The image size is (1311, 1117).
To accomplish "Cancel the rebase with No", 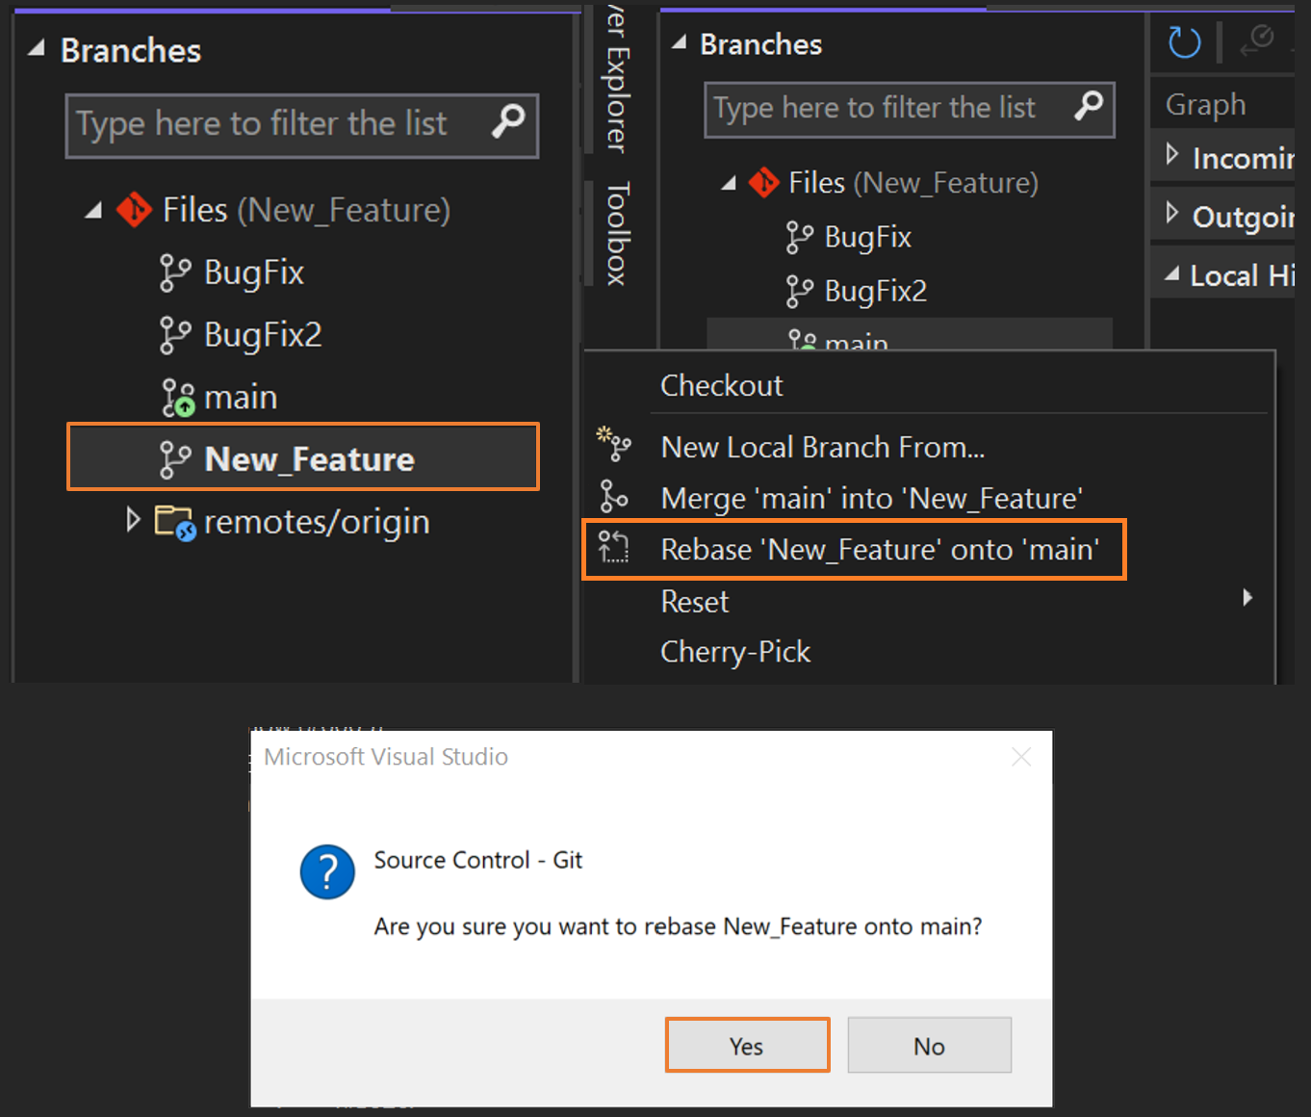I will (928, 1045).
